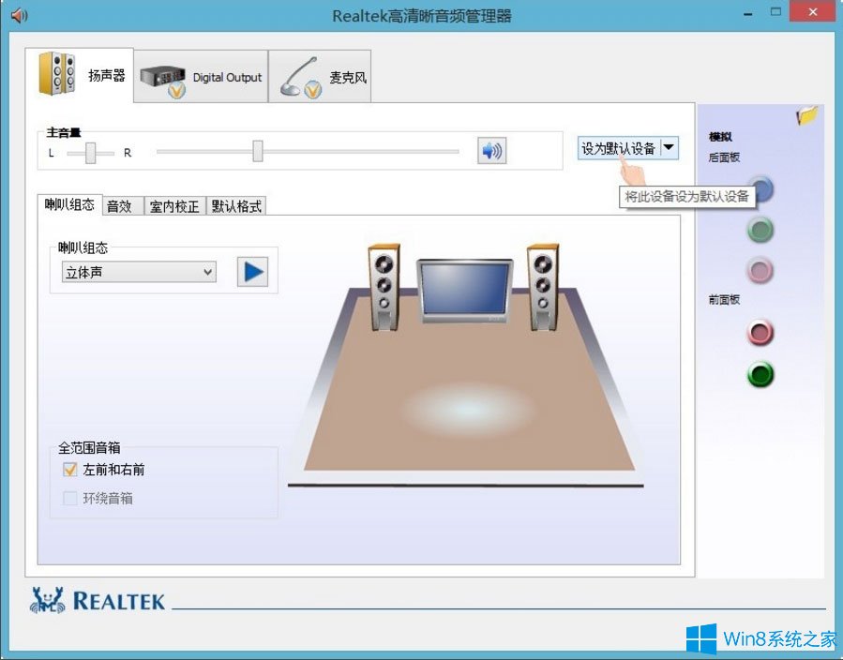Click the pink rear panel jack
The image size is (843, 660).
pos(760,270)
